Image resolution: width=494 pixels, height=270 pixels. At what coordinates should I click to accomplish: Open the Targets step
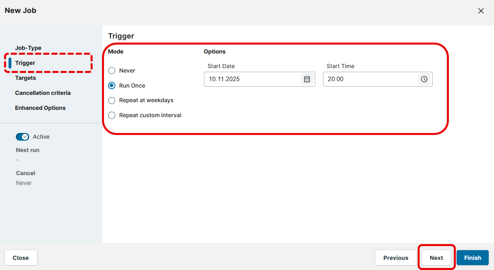tap(26, 78)
